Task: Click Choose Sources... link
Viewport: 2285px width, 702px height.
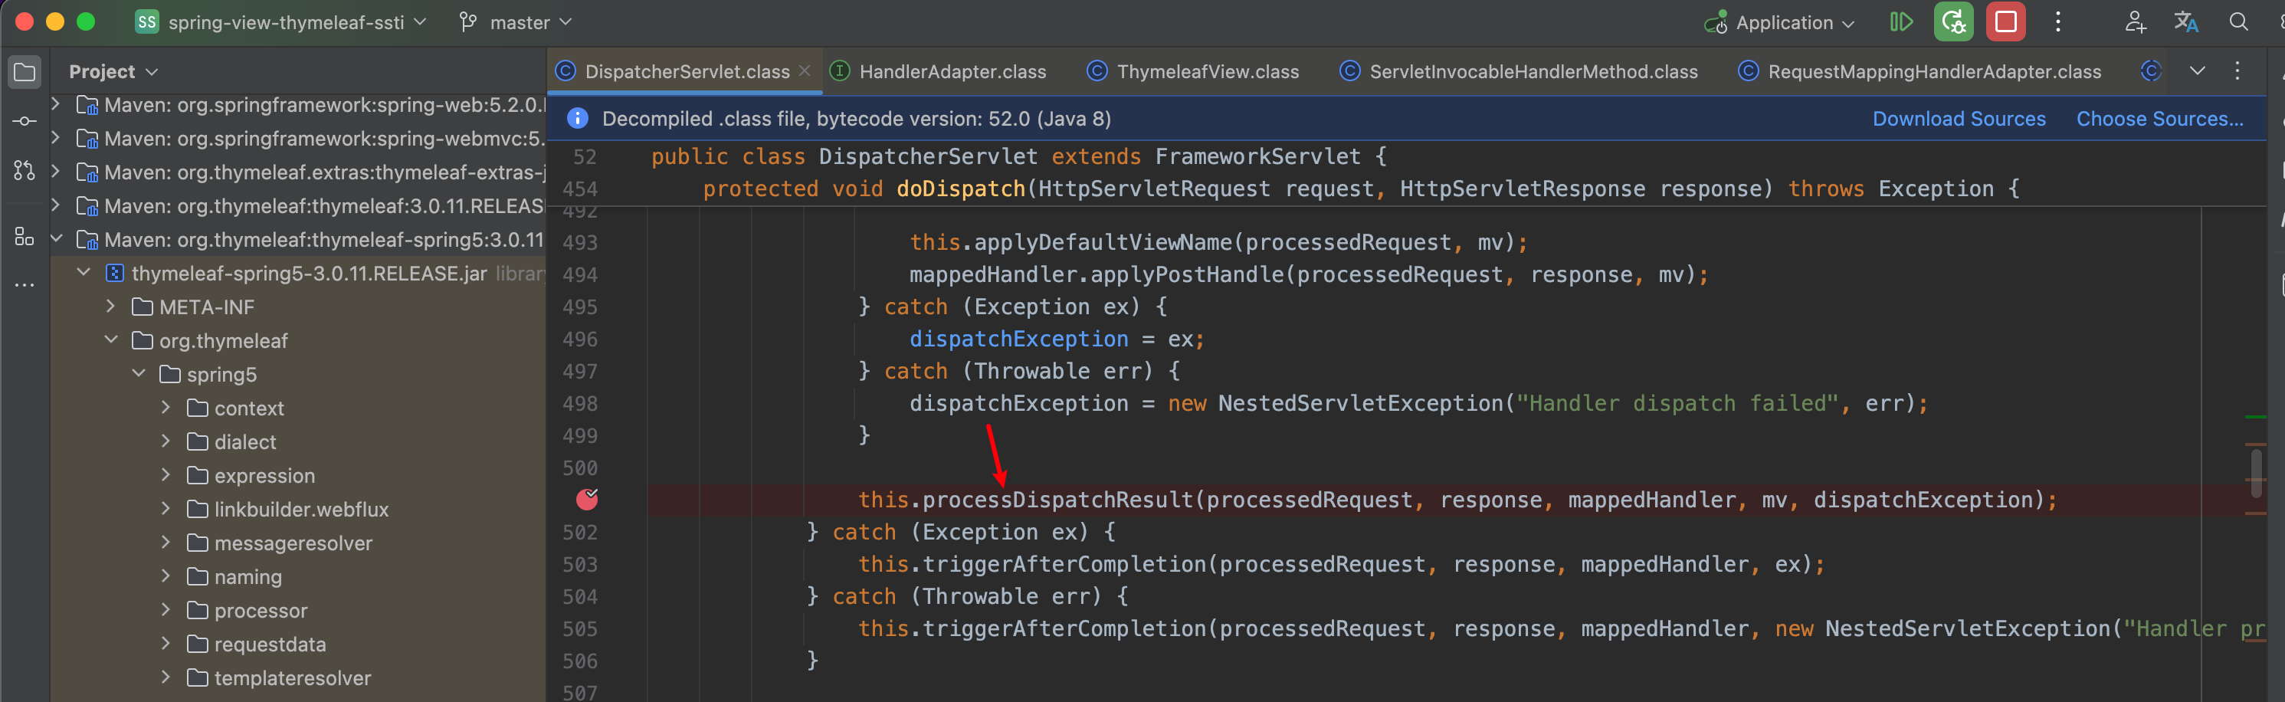Action: click(x=2159, y=119)
